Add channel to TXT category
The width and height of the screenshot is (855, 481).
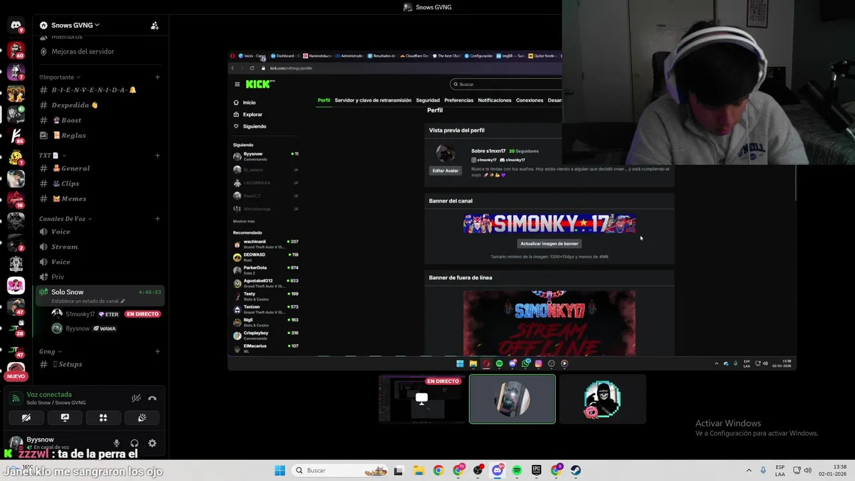click(158, 156)
